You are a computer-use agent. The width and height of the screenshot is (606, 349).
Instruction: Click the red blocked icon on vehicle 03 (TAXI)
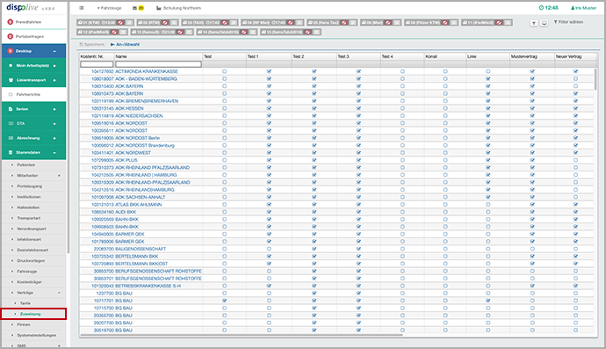point(225,23)
